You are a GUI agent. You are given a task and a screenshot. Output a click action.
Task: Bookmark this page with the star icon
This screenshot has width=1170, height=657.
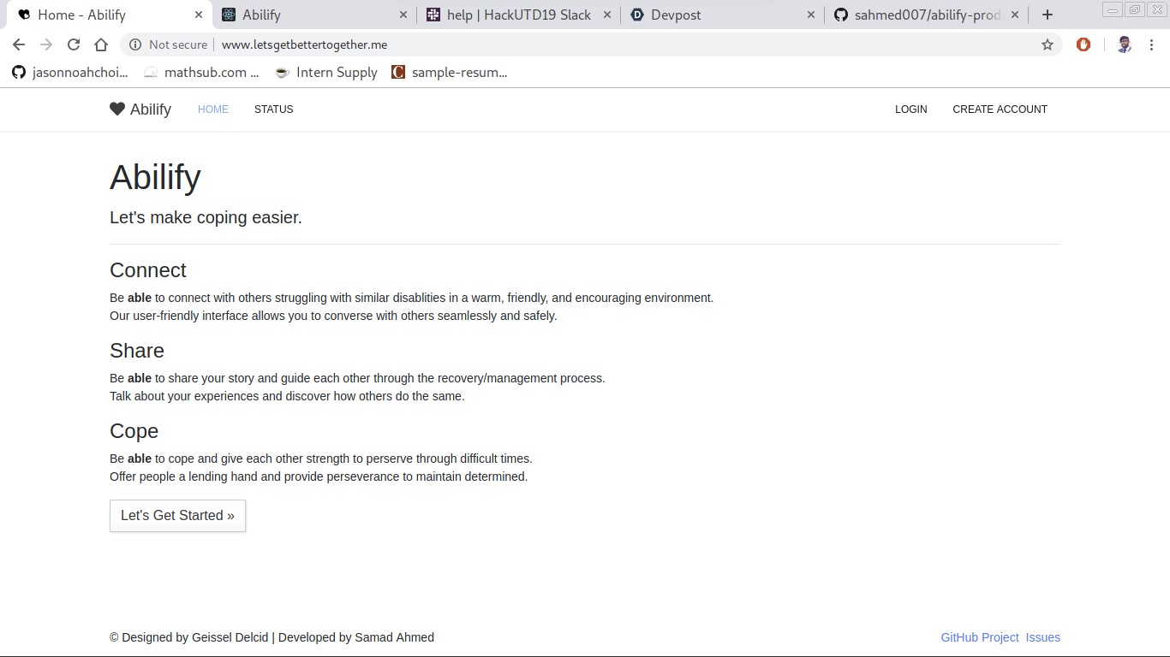coord(1048,44)
